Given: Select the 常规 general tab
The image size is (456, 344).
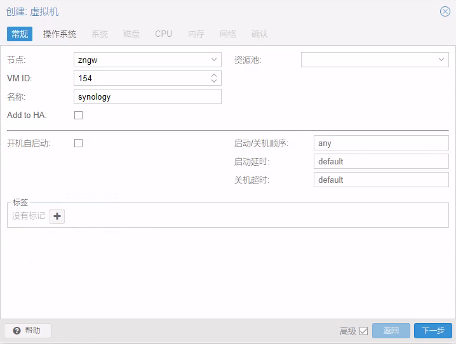Looking at the screenshot, I should (20, 34).
